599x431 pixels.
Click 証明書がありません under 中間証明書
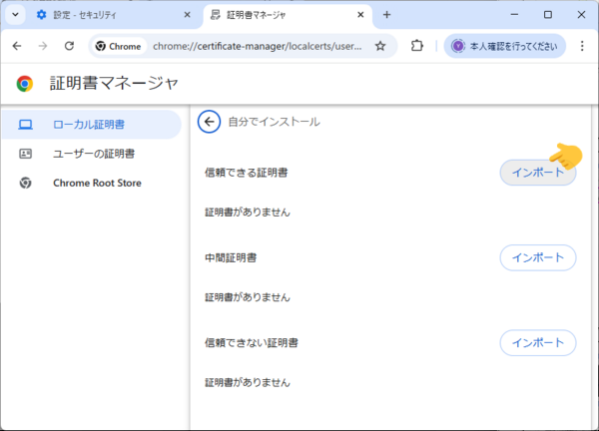click(x=248, y=297)
